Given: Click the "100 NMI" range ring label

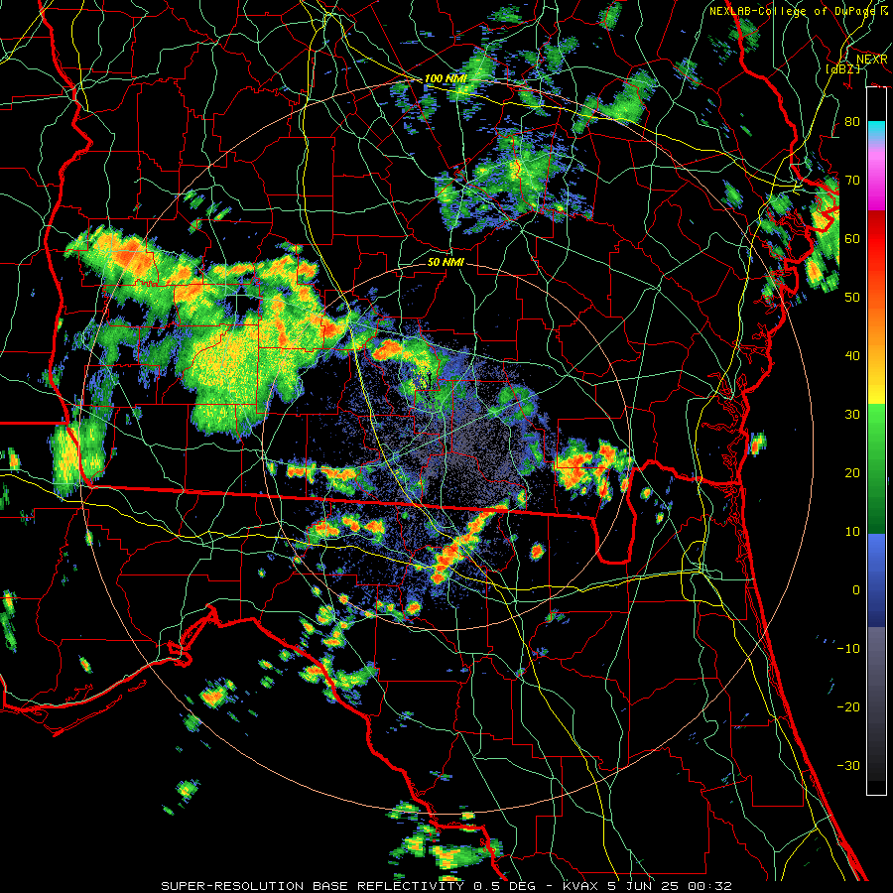Looking at the screenshot, I should (x=446, y=78).
